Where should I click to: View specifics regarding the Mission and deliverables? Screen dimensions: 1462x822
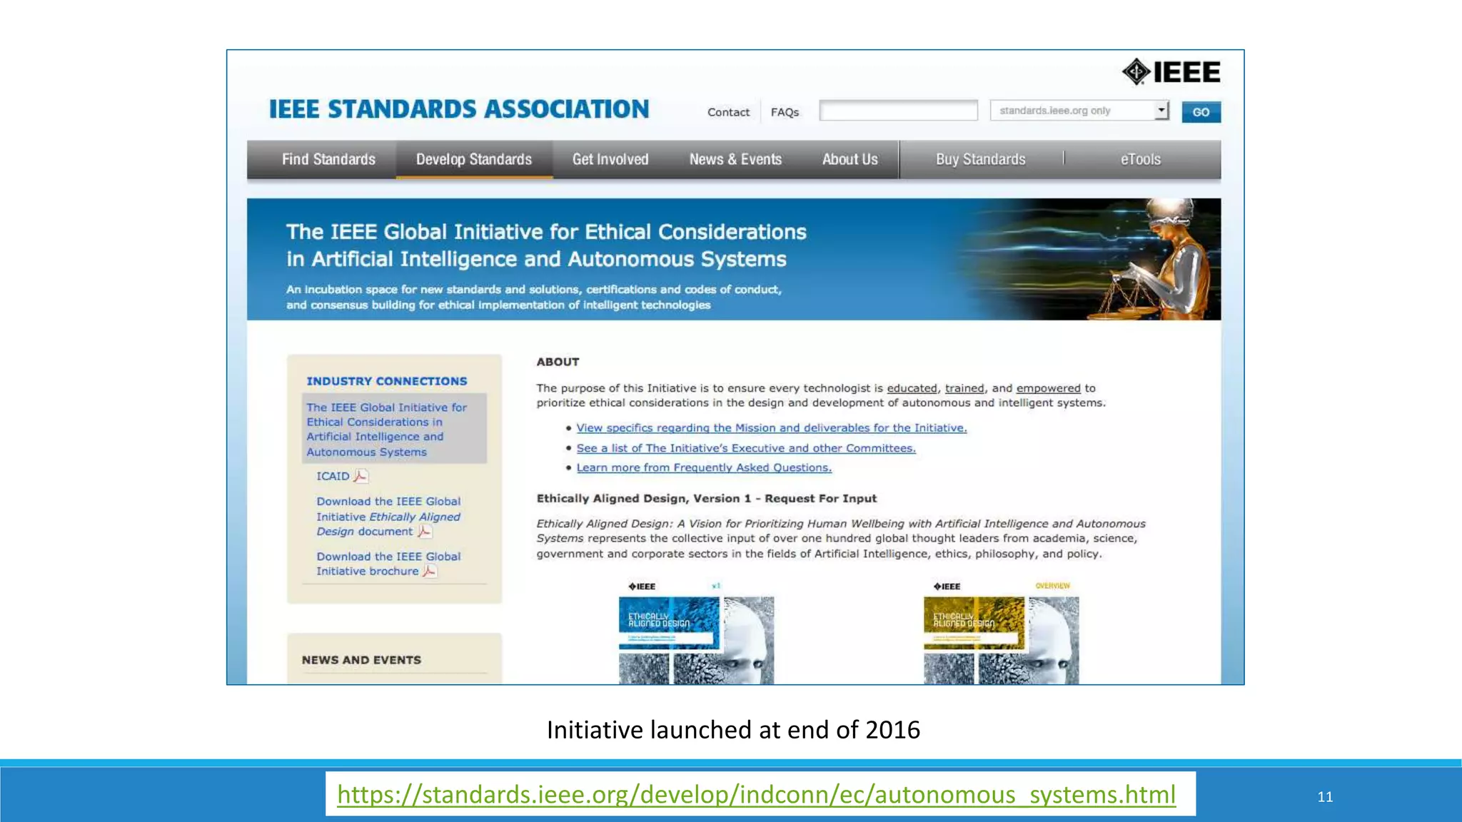tap(772, 428)
